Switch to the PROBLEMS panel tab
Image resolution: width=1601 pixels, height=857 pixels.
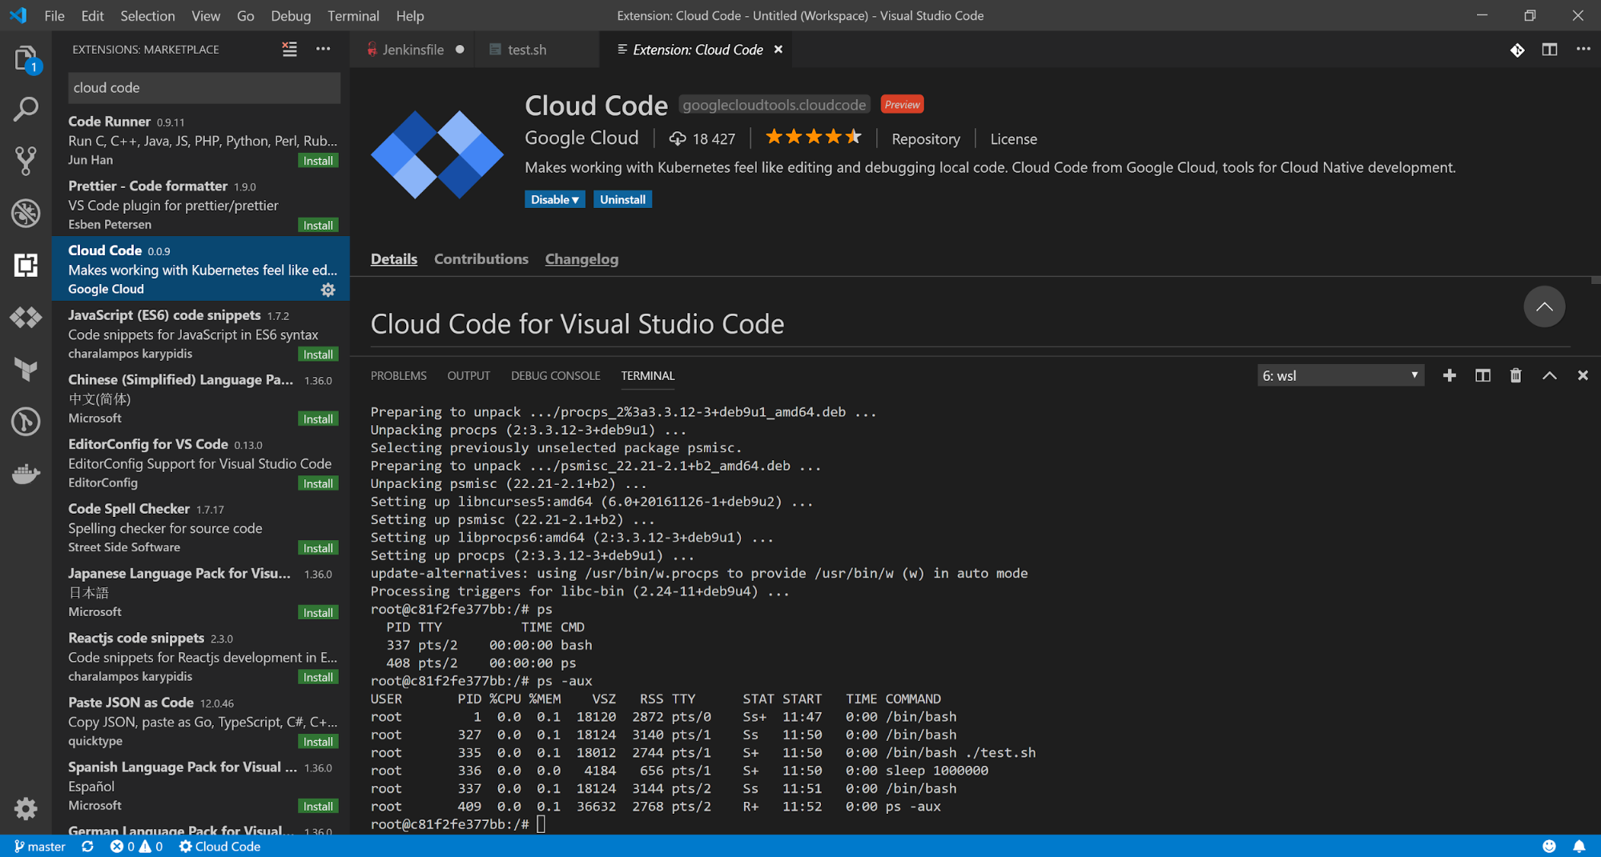[399, 375]
